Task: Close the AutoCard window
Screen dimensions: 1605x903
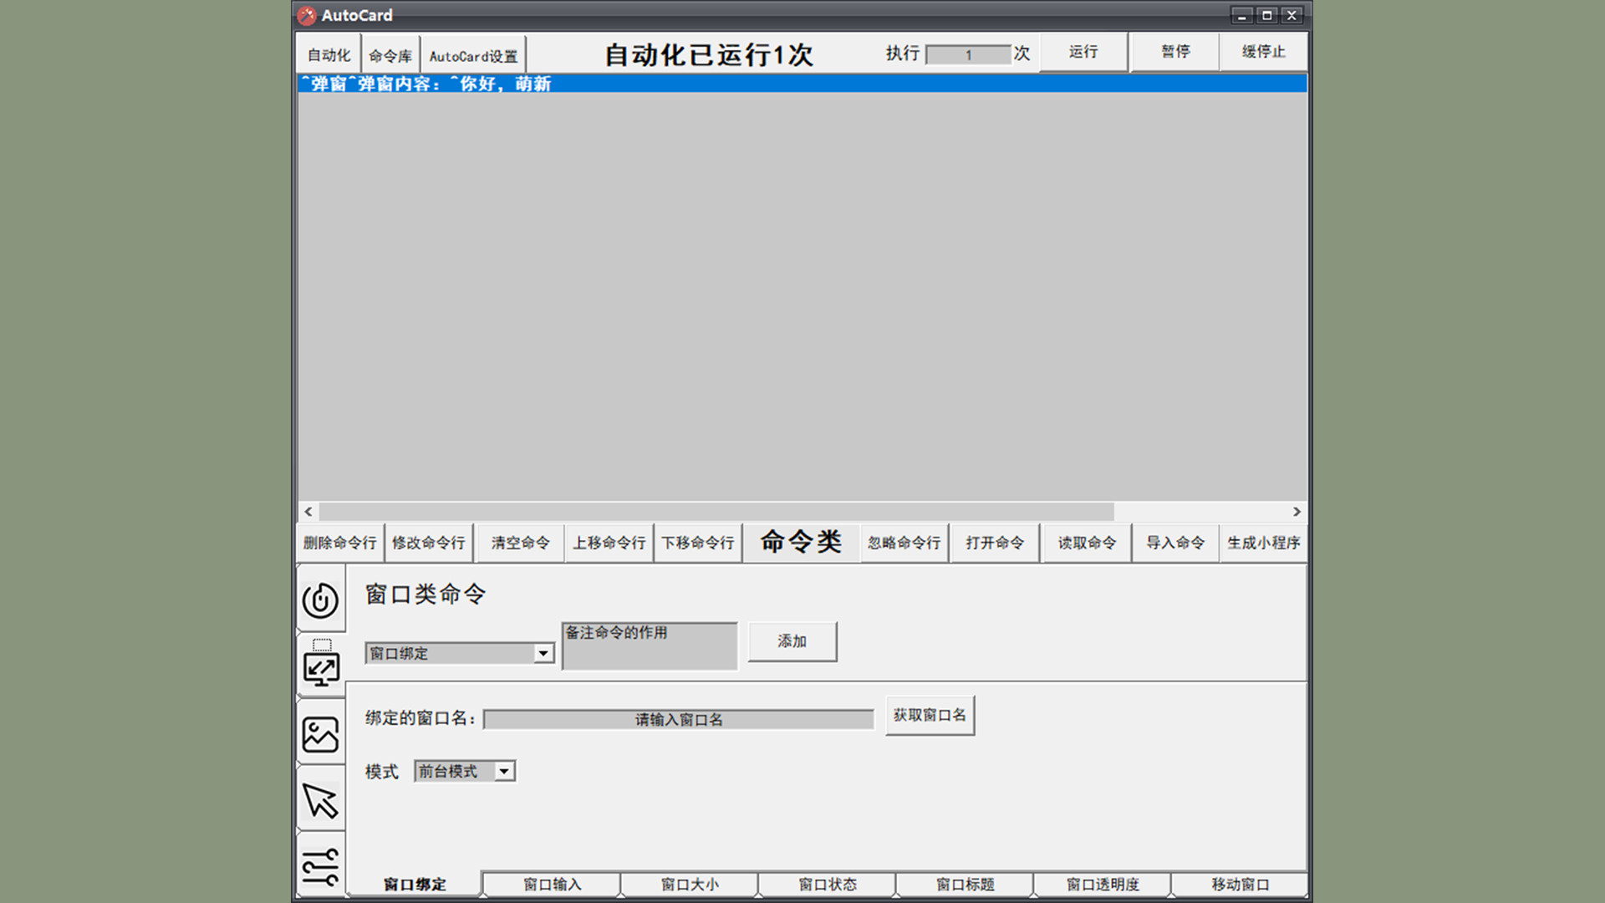Action: pyautogui.click(x=1292, y=15)
